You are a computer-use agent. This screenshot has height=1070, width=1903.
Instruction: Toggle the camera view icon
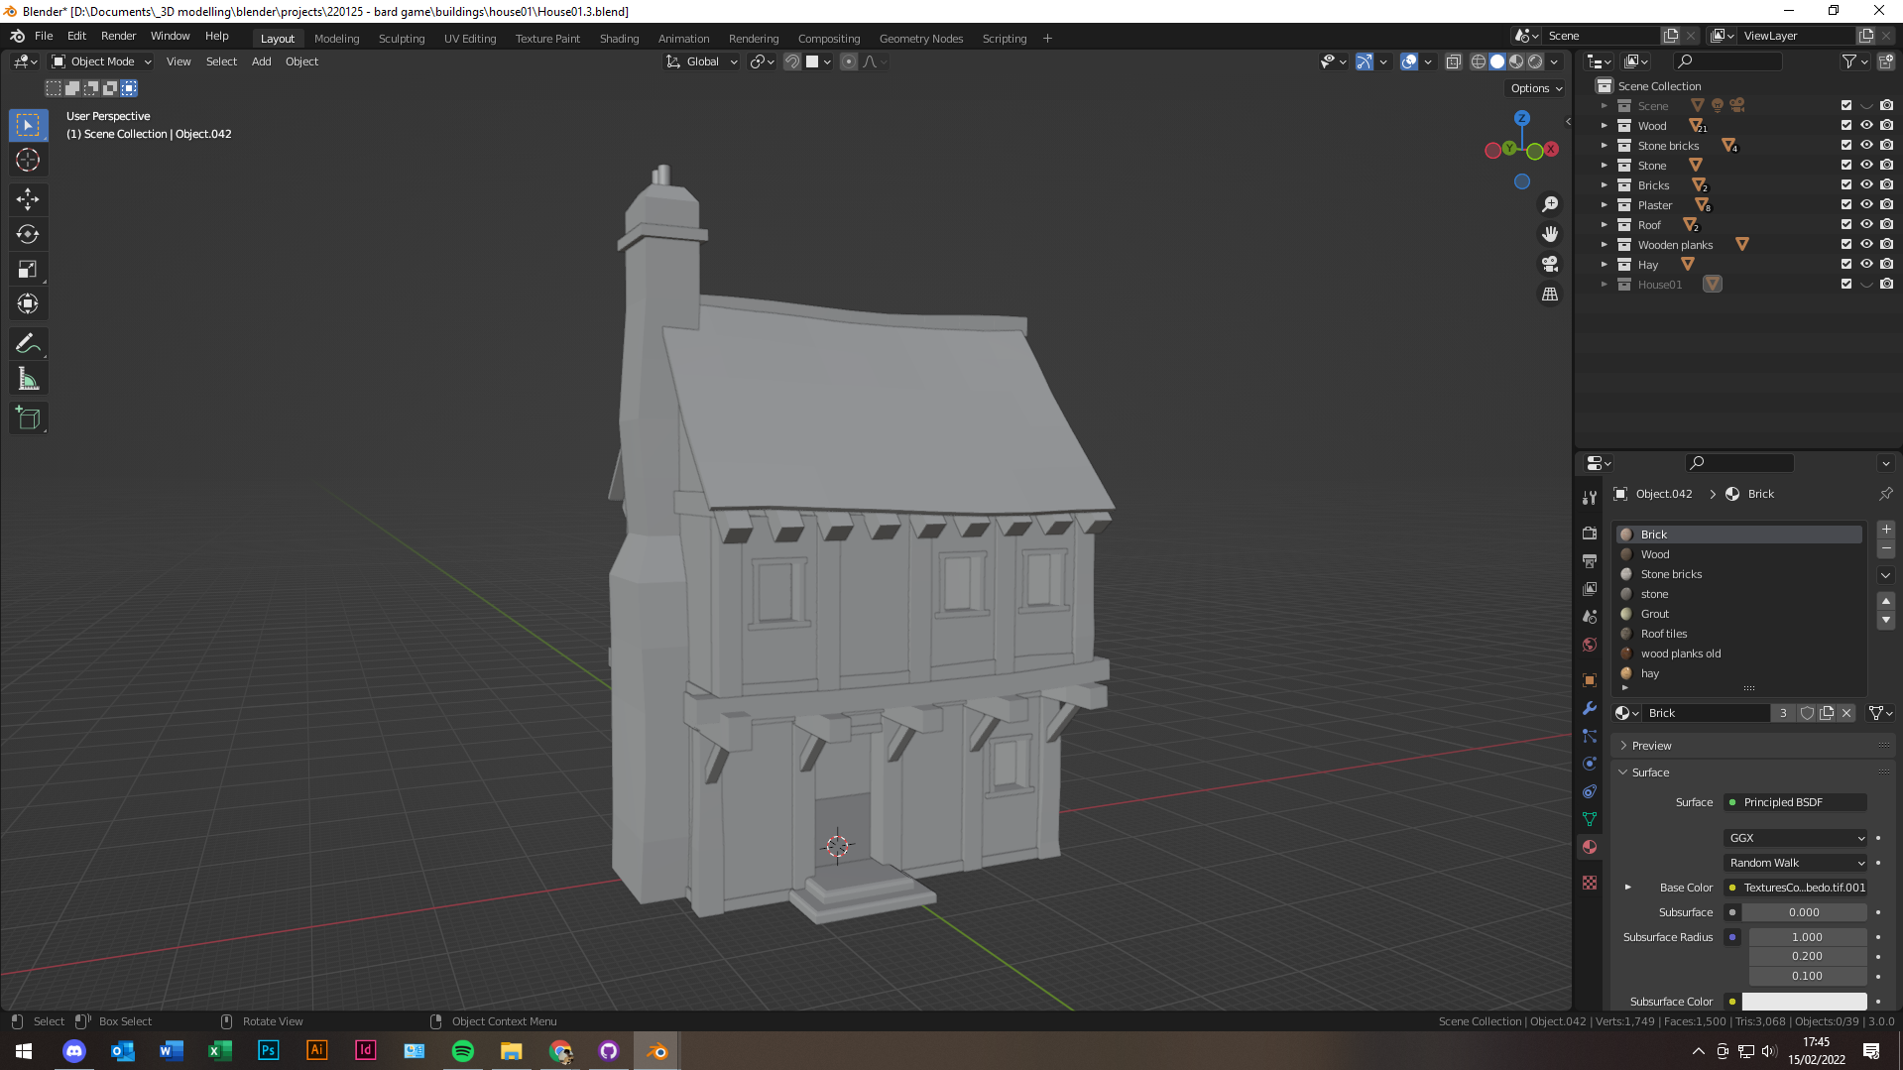click(x=1549, y=264)
